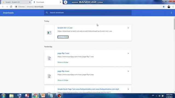Show page-flip-4.wav in folder
This screenshot has height=98, width=175.
pyautogui.click(x=63, y=80)
